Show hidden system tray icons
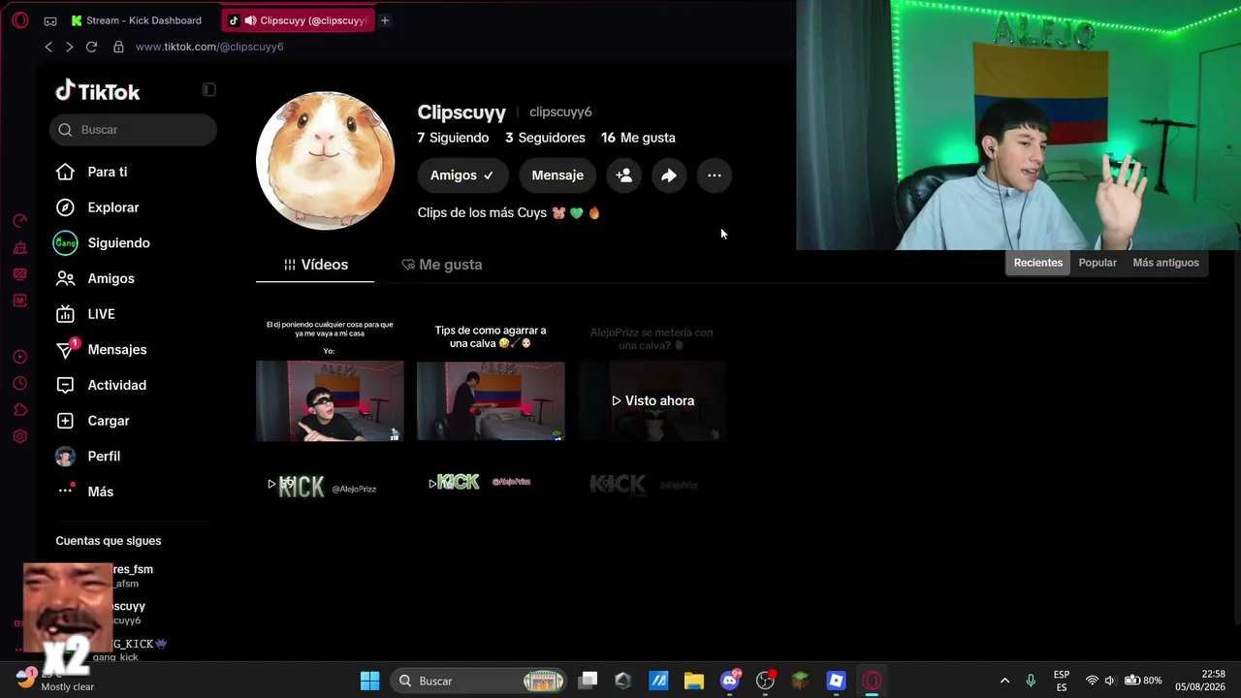This screenshot has width=1241, height=698. (x=1004, y=681)
